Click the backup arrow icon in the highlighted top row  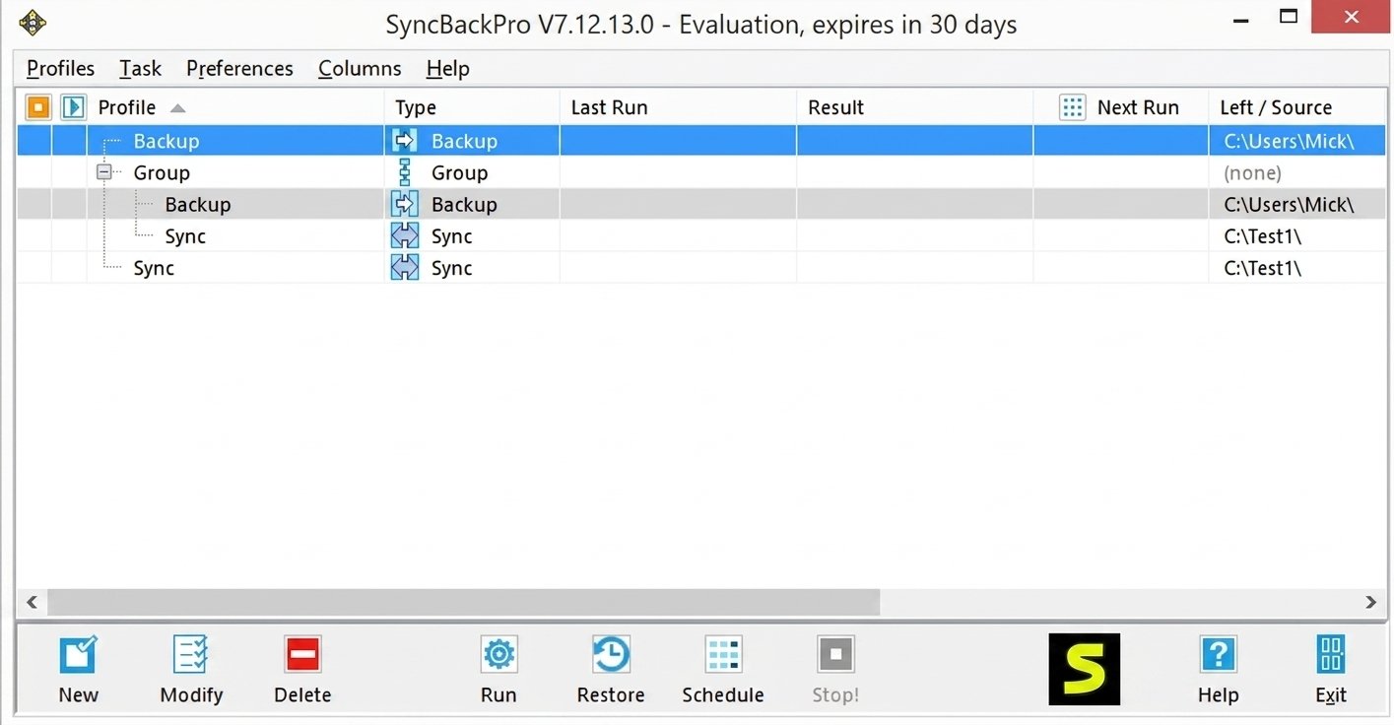(x=405, y=141)
